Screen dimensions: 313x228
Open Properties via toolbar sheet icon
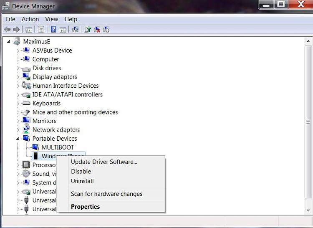41,30
